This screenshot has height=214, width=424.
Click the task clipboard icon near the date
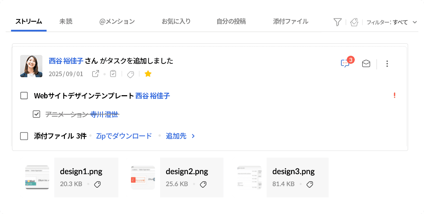click(113, 74)
